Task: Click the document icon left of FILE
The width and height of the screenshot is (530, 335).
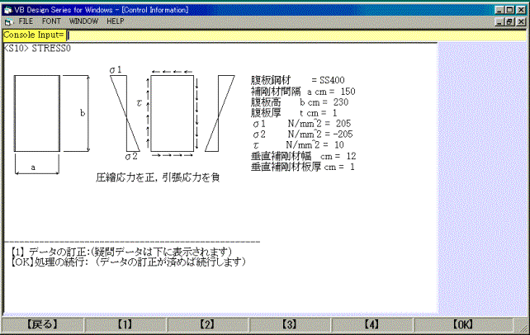Action: [x=8, y=22]
